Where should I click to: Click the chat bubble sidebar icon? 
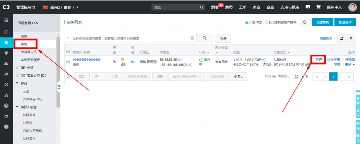(x=6, y=32)
